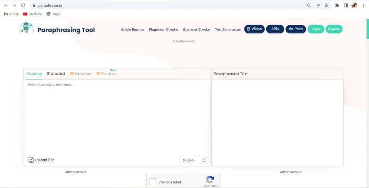The width and height of the screenshot is (369, 188).
Task: Click the crown icon beside Creative
Action: point(72,73)
